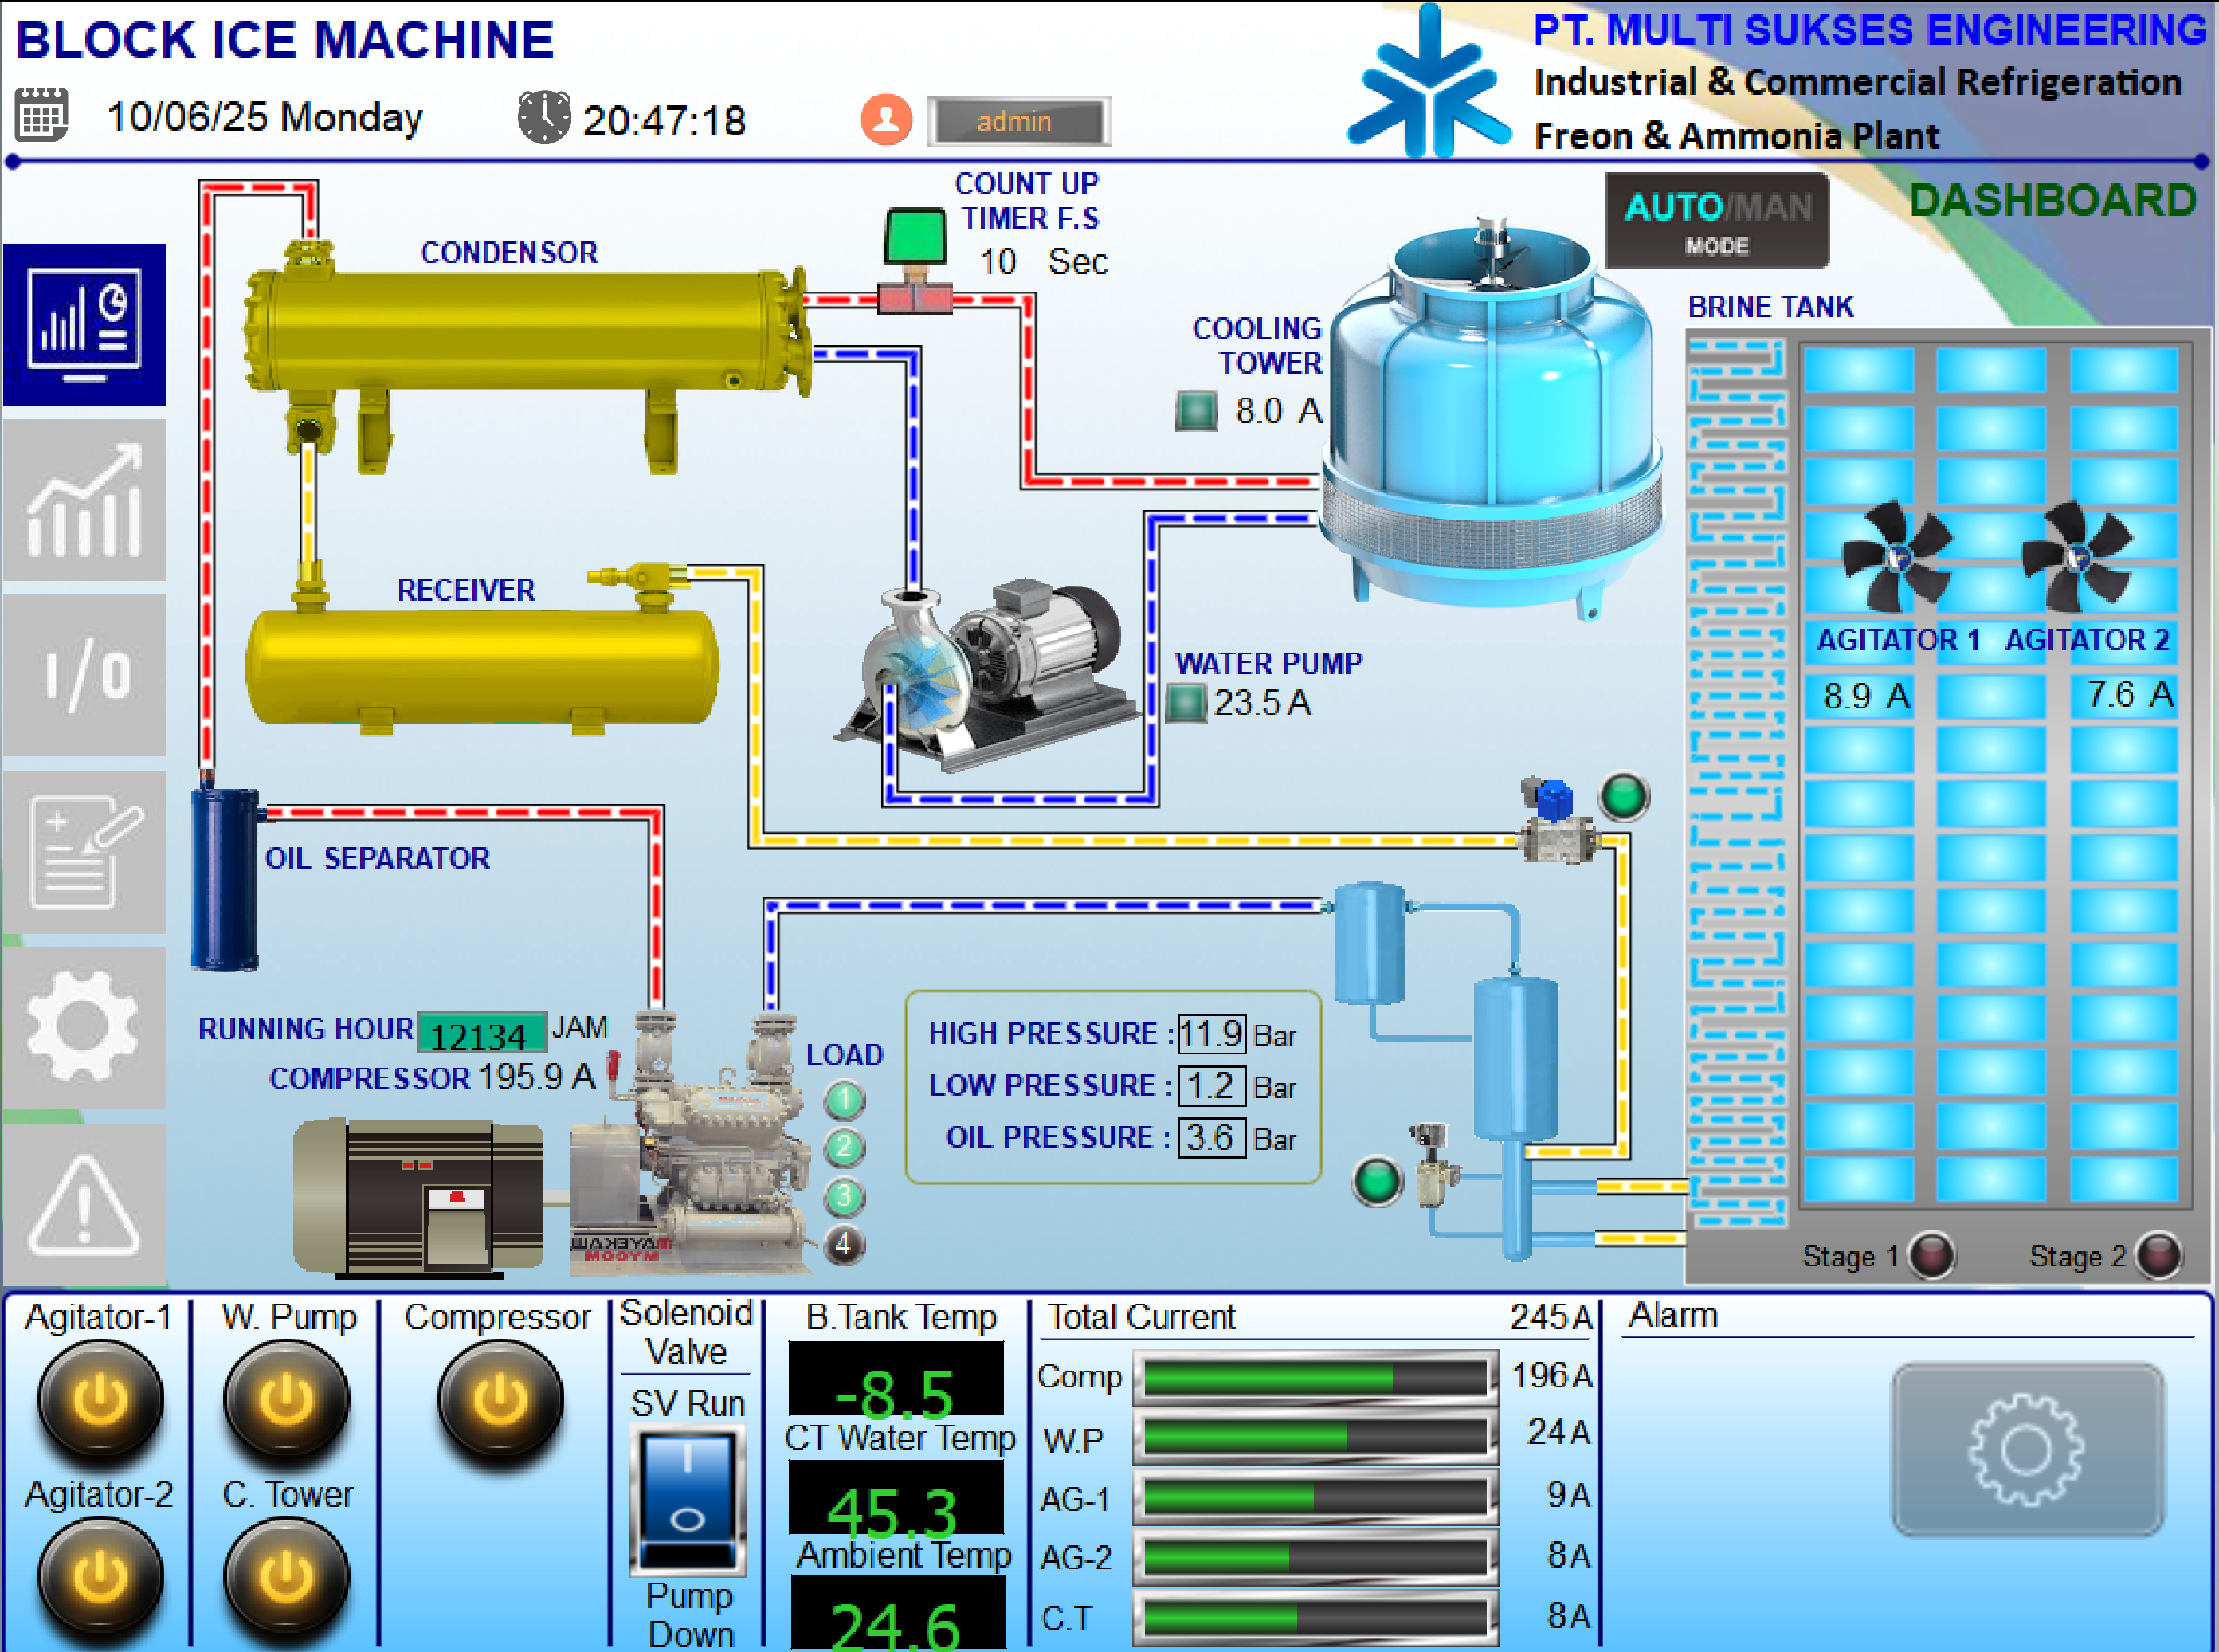Select compressor load step 1 indicator
The height and width of the screenshot is (1652, 2219).
844,1100
